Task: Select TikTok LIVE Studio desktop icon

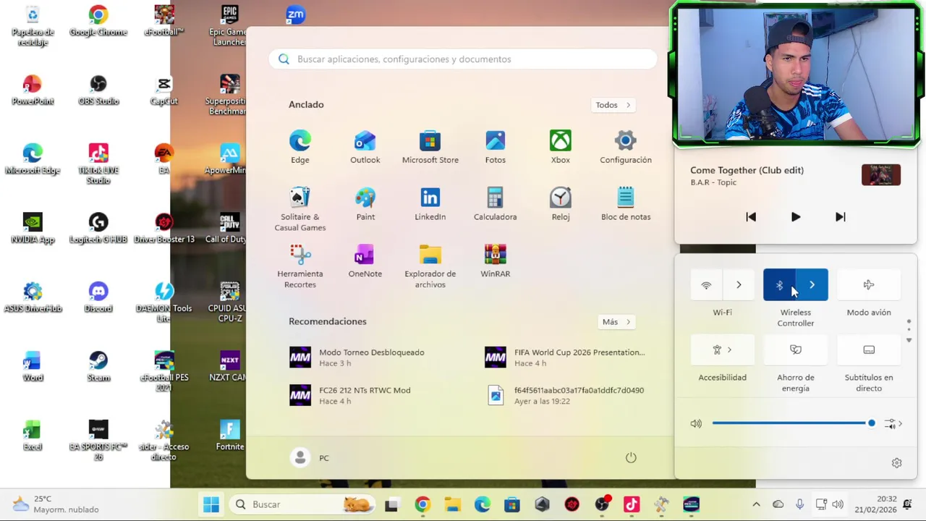Action: coord(98,164)
